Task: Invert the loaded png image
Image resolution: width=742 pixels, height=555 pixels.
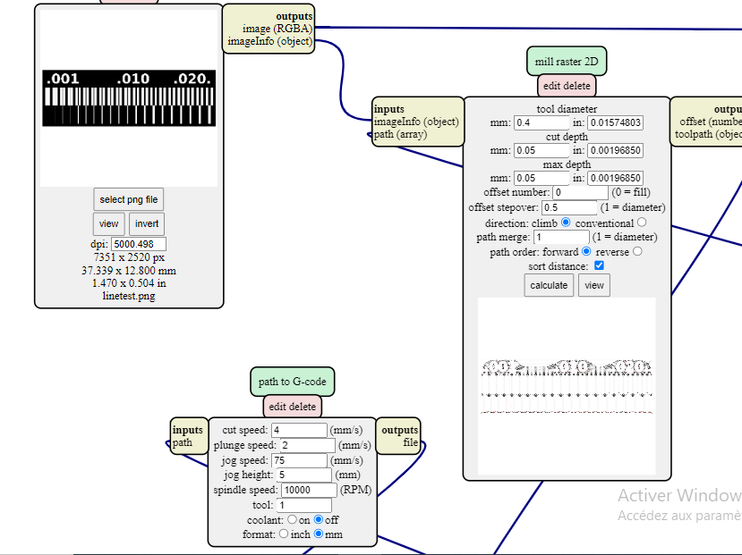Action: tap(147, 224)
